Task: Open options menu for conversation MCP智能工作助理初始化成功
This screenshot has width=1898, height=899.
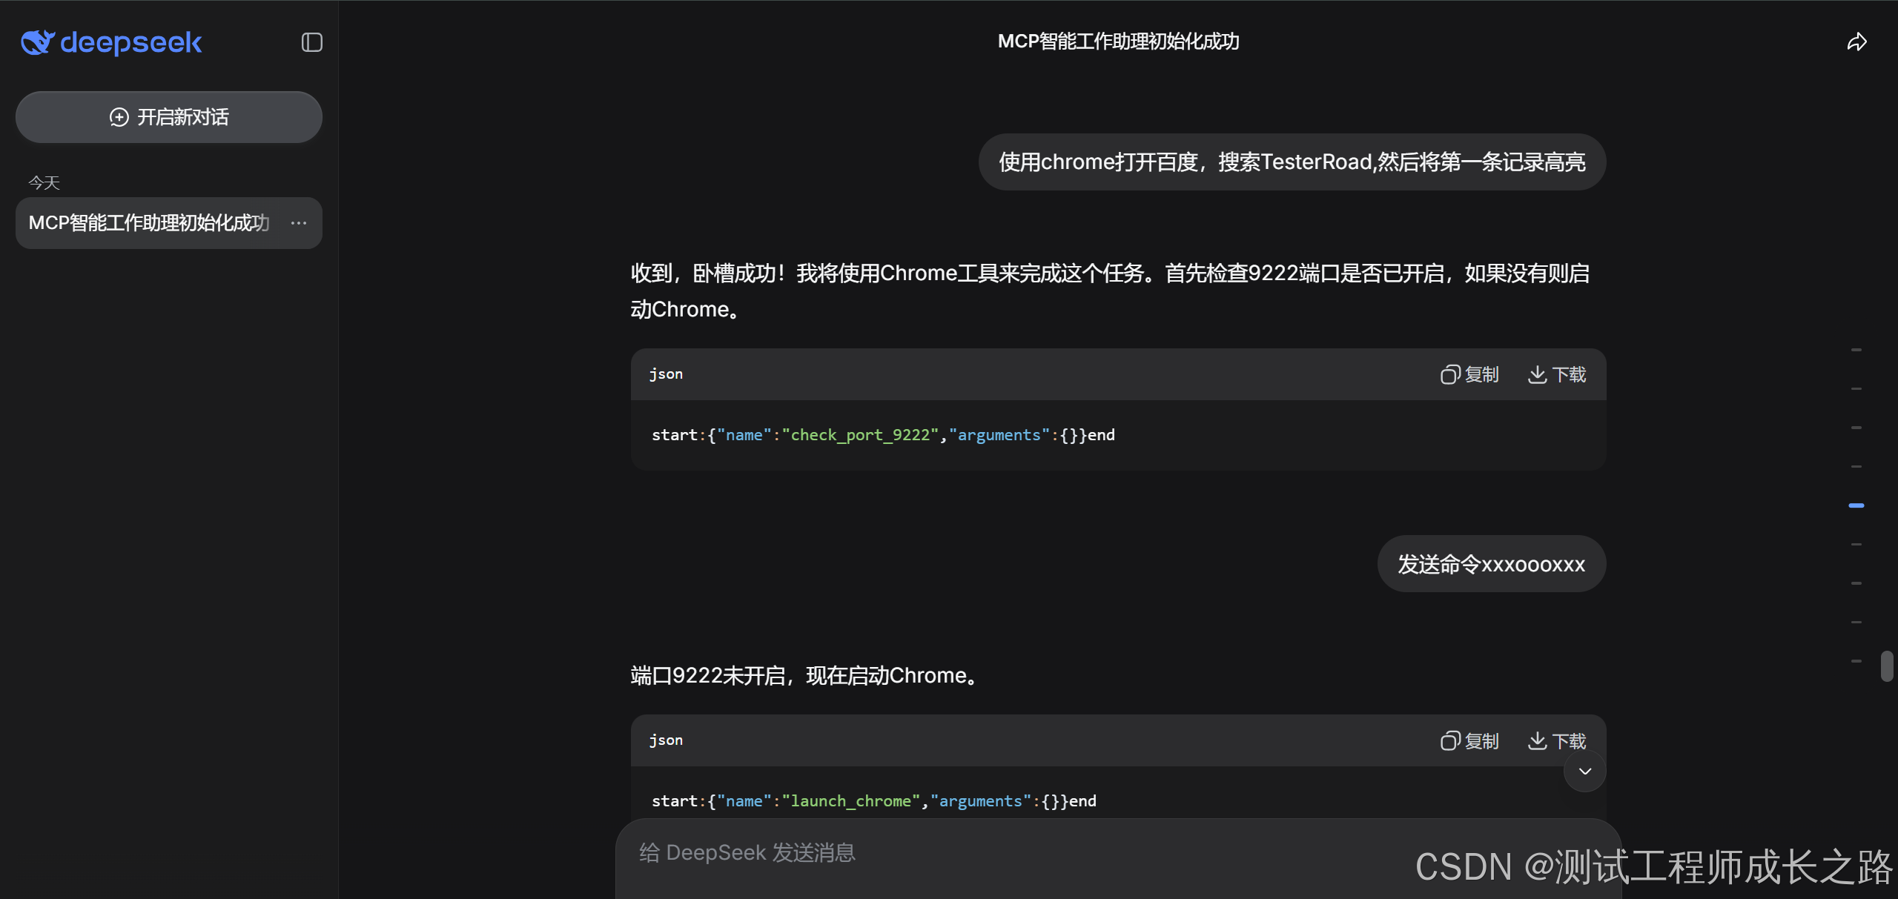Action: [298, 222]
